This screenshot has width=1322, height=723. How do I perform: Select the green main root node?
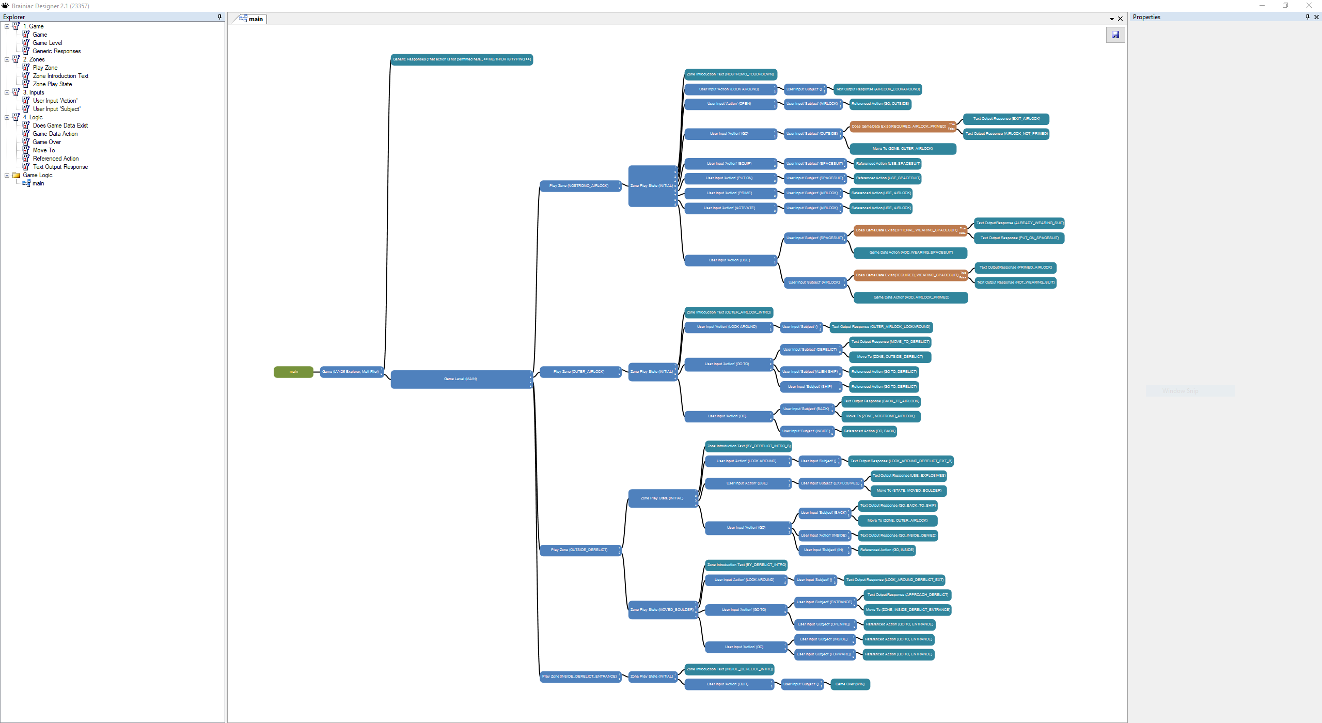point(293,372)
